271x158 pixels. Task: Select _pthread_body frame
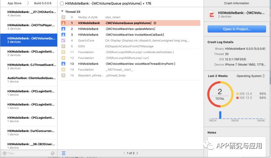116,75
